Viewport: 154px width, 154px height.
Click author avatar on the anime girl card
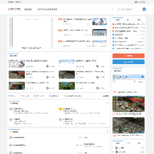[x=47, y=66]
